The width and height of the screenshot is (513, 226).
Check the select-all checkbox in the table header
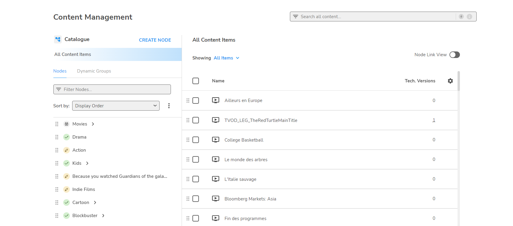(196, 81)
